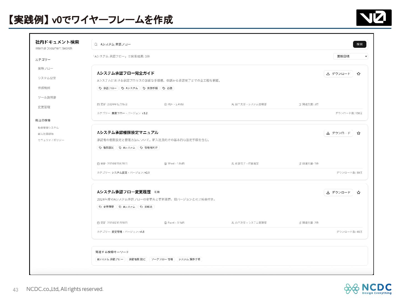Click the related keyword Bシステム 承認フロー
Viewport: 400px width, 300px height.
tap(110, 259)
